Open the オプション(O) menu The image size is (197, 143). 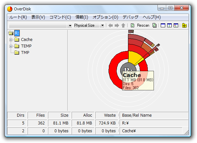click(x=105, y=17)
